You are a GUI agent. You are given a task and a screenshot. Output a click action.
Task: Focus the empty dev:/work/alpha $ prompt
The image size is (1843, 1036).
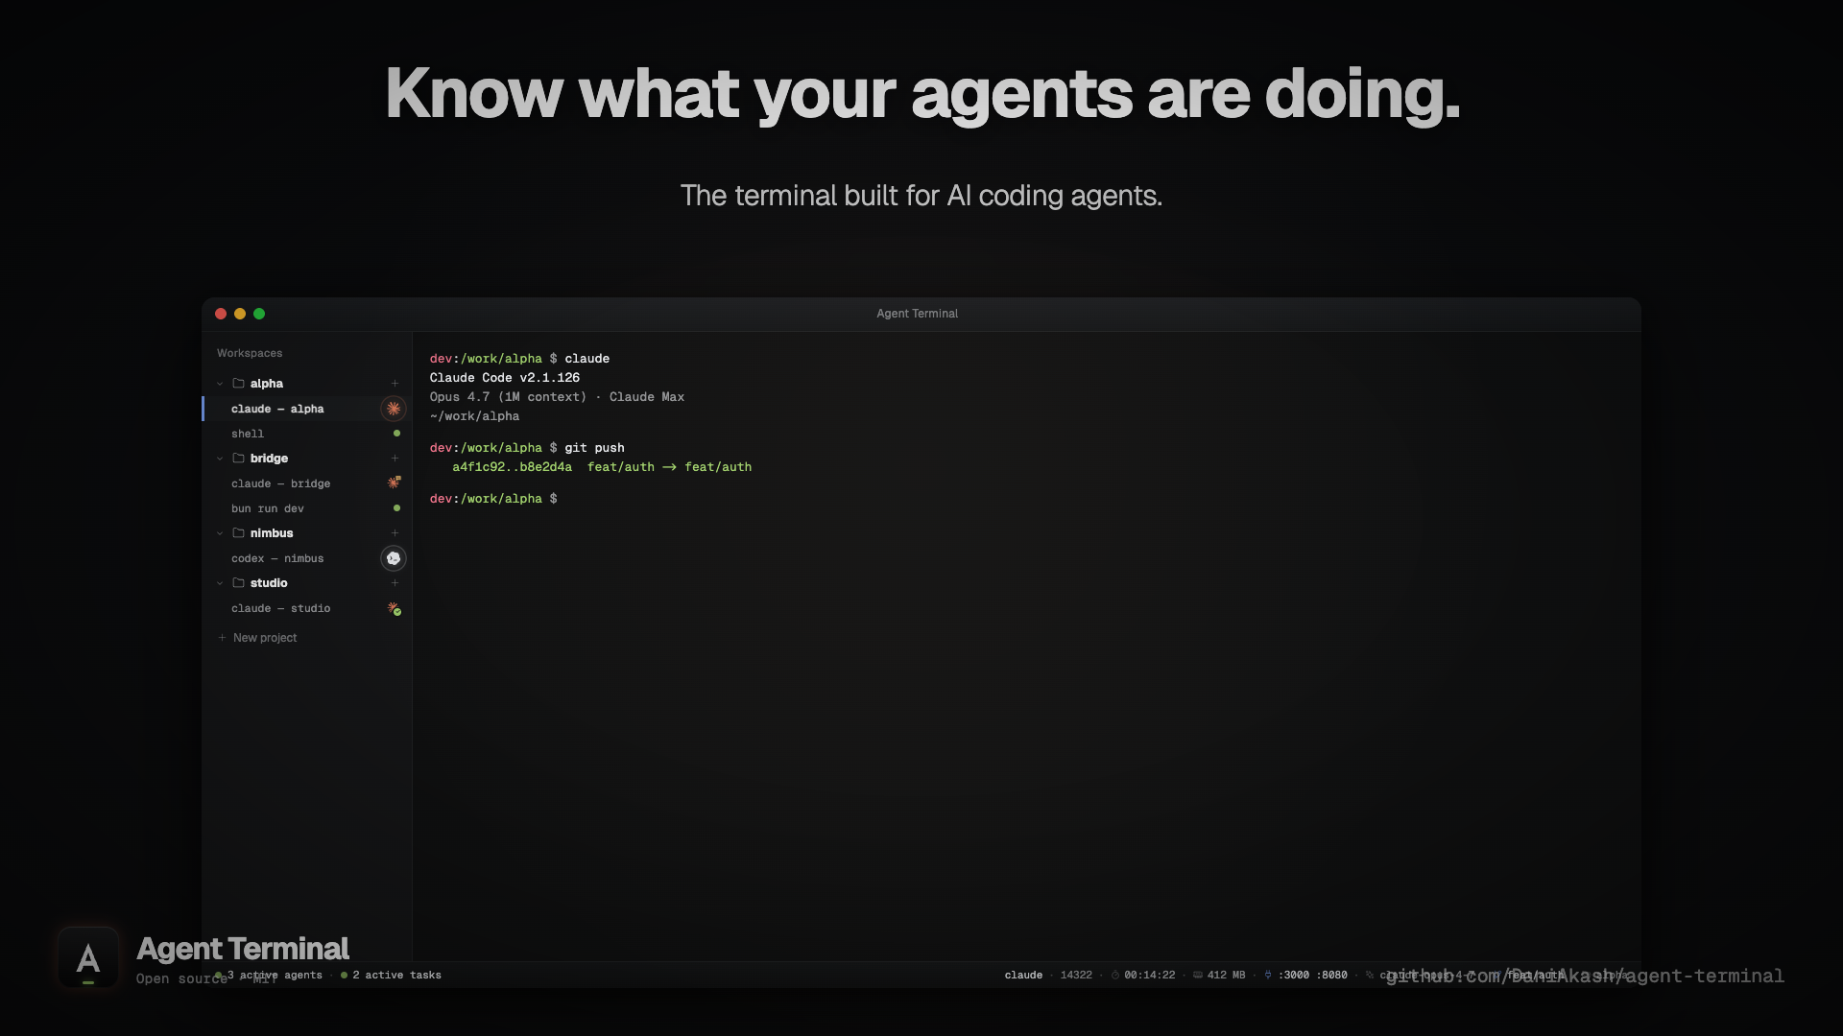pos(493,498)
